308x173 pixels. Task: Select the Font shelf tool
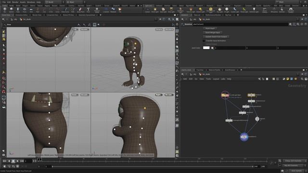(x=88, y=10)
